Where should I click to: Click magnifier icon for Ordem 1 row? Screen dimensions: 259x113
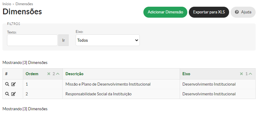[x=7, y=84]
